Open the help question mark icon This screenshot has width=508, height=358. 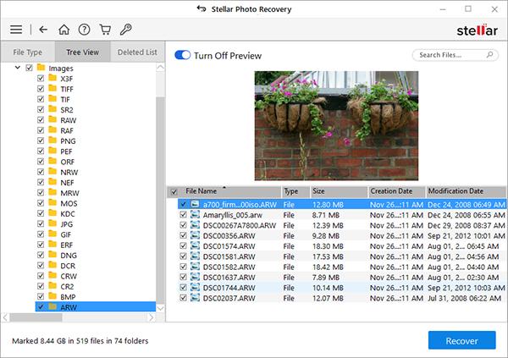pyautogui.click(x=86, y=30)
